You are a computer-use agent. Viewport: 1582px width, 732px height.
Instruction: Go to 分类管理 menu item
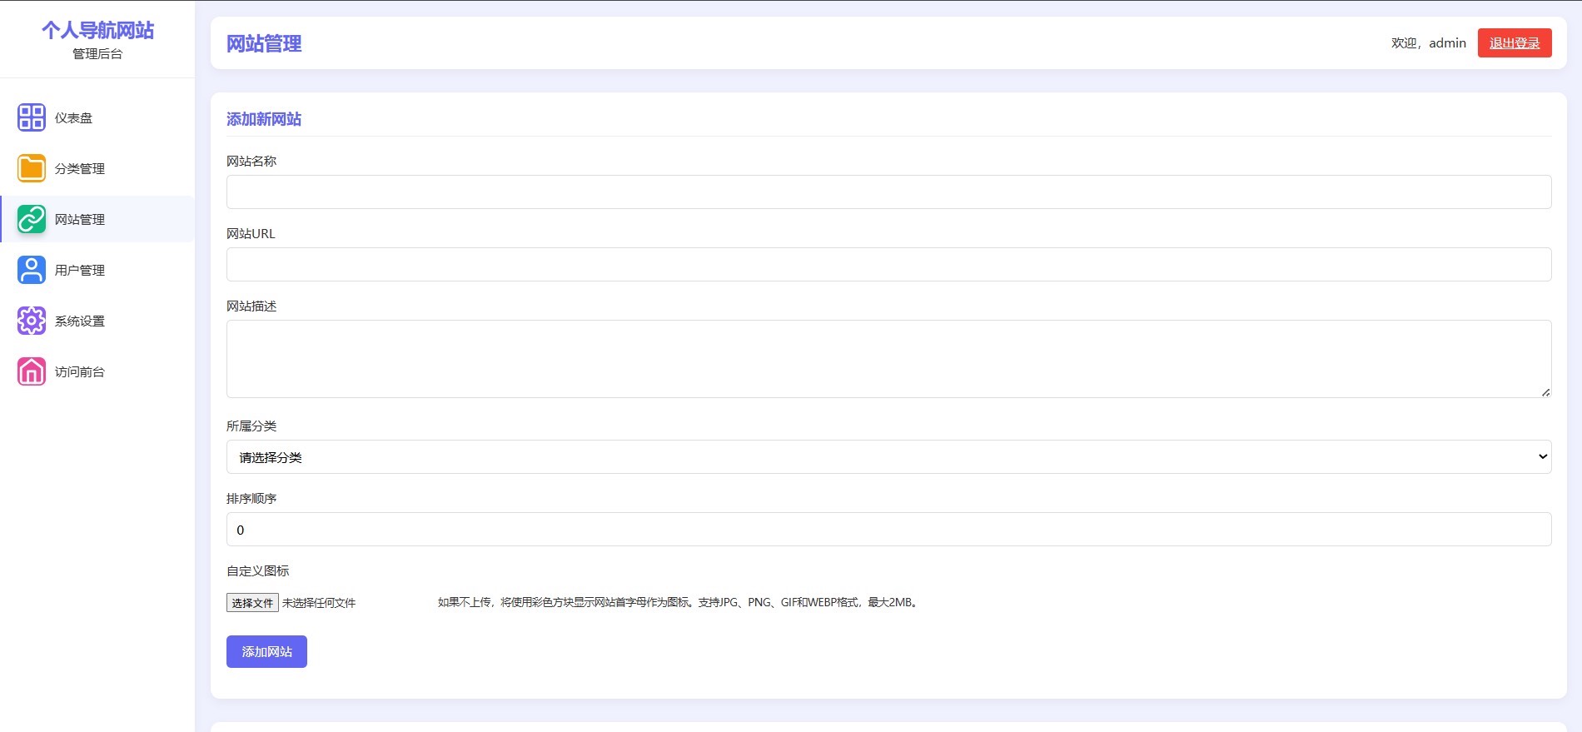click(x=97, y=168)
